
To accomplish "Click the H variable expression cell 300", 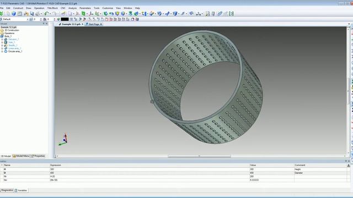I will (x=149, y=169).
